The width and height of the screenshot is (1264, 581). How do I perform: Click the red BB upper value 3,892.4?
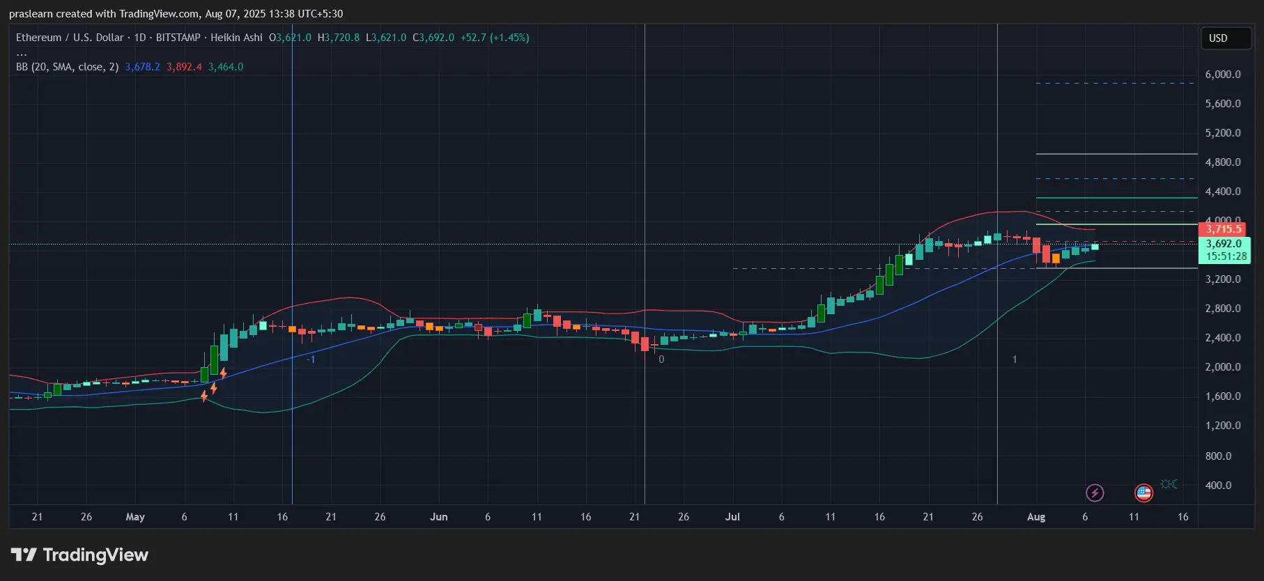point(184,67)
